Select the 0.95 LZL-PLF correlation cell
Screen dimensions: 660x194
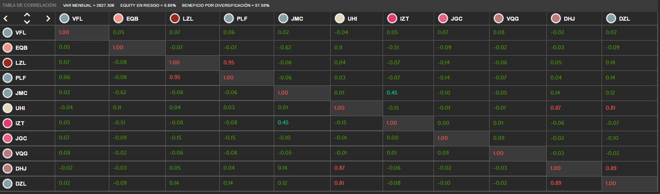[x=247, y=63]
